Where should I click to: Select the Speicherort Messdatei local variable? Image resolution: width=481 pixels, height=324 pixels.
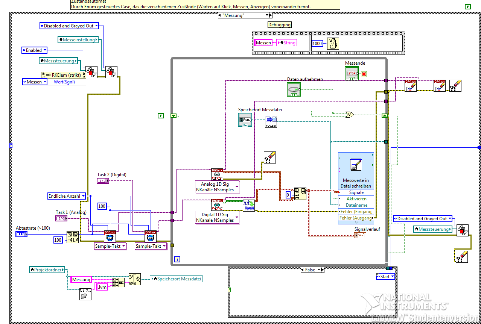tap(176, 279)
